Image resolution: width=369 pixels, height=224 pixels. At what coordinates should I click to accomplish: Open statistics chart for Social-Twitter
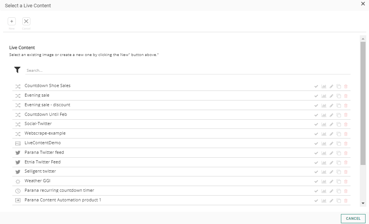pos(324,124)
